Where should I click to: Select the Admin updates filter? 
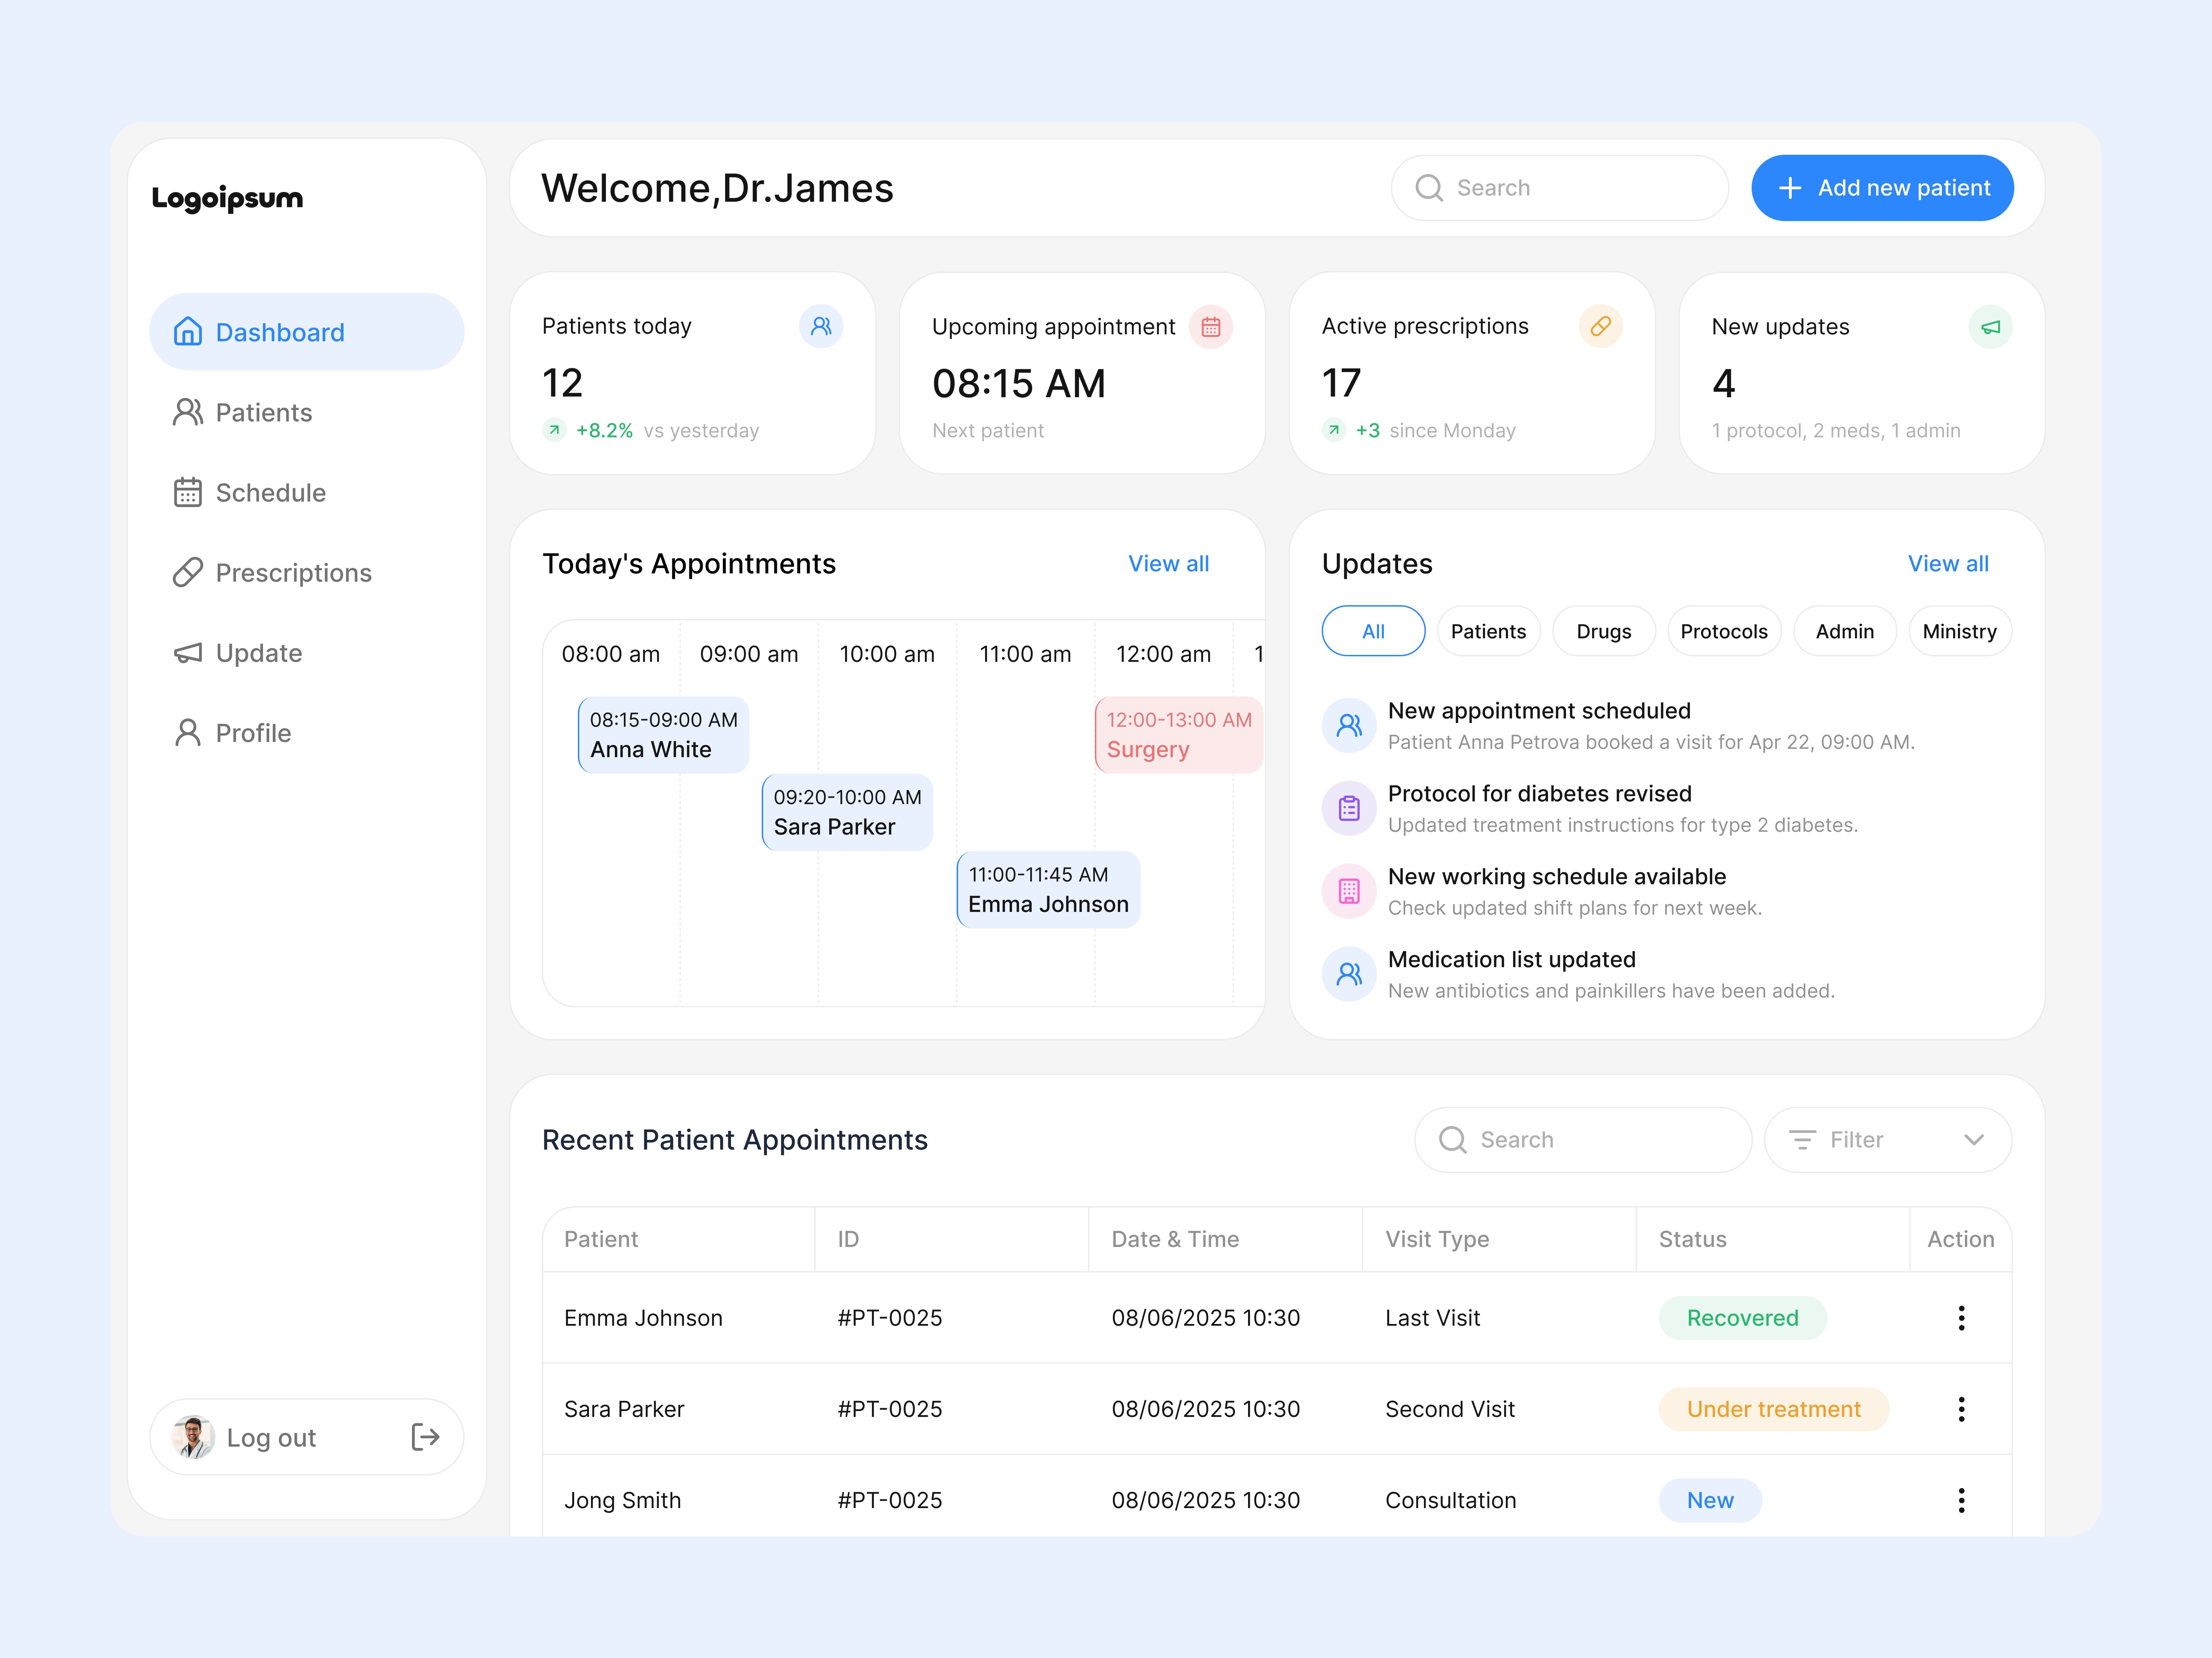[x=1845, y=631]
